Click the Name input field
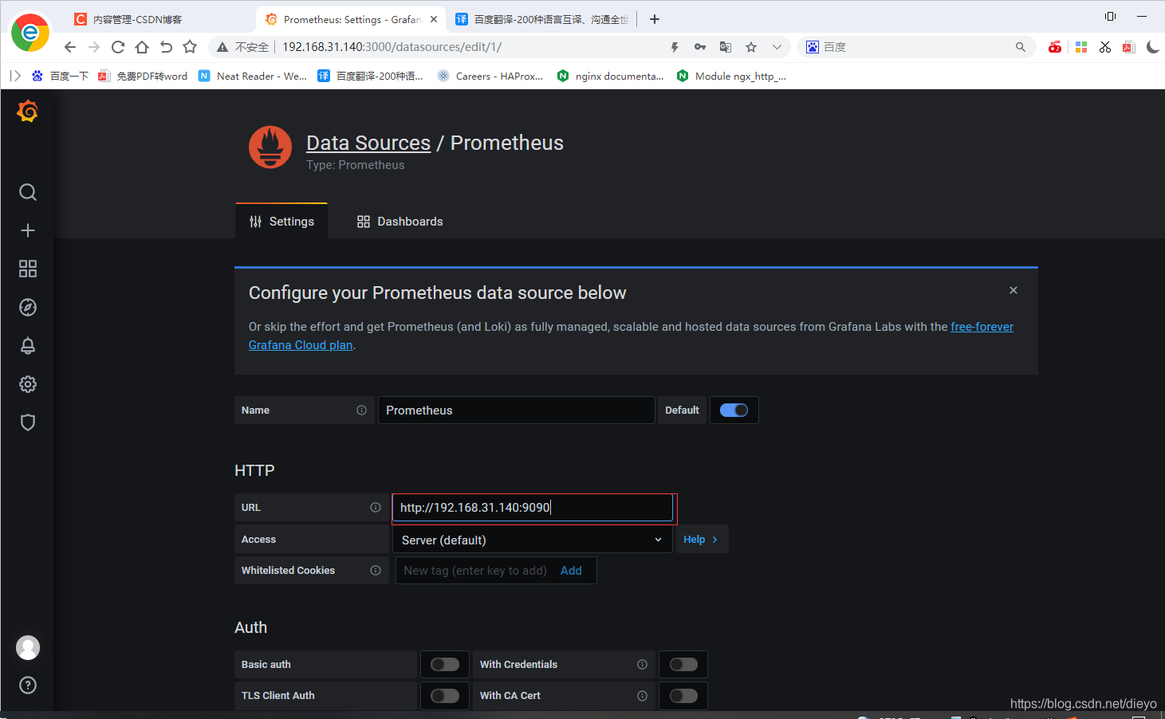 coord(516,410)
